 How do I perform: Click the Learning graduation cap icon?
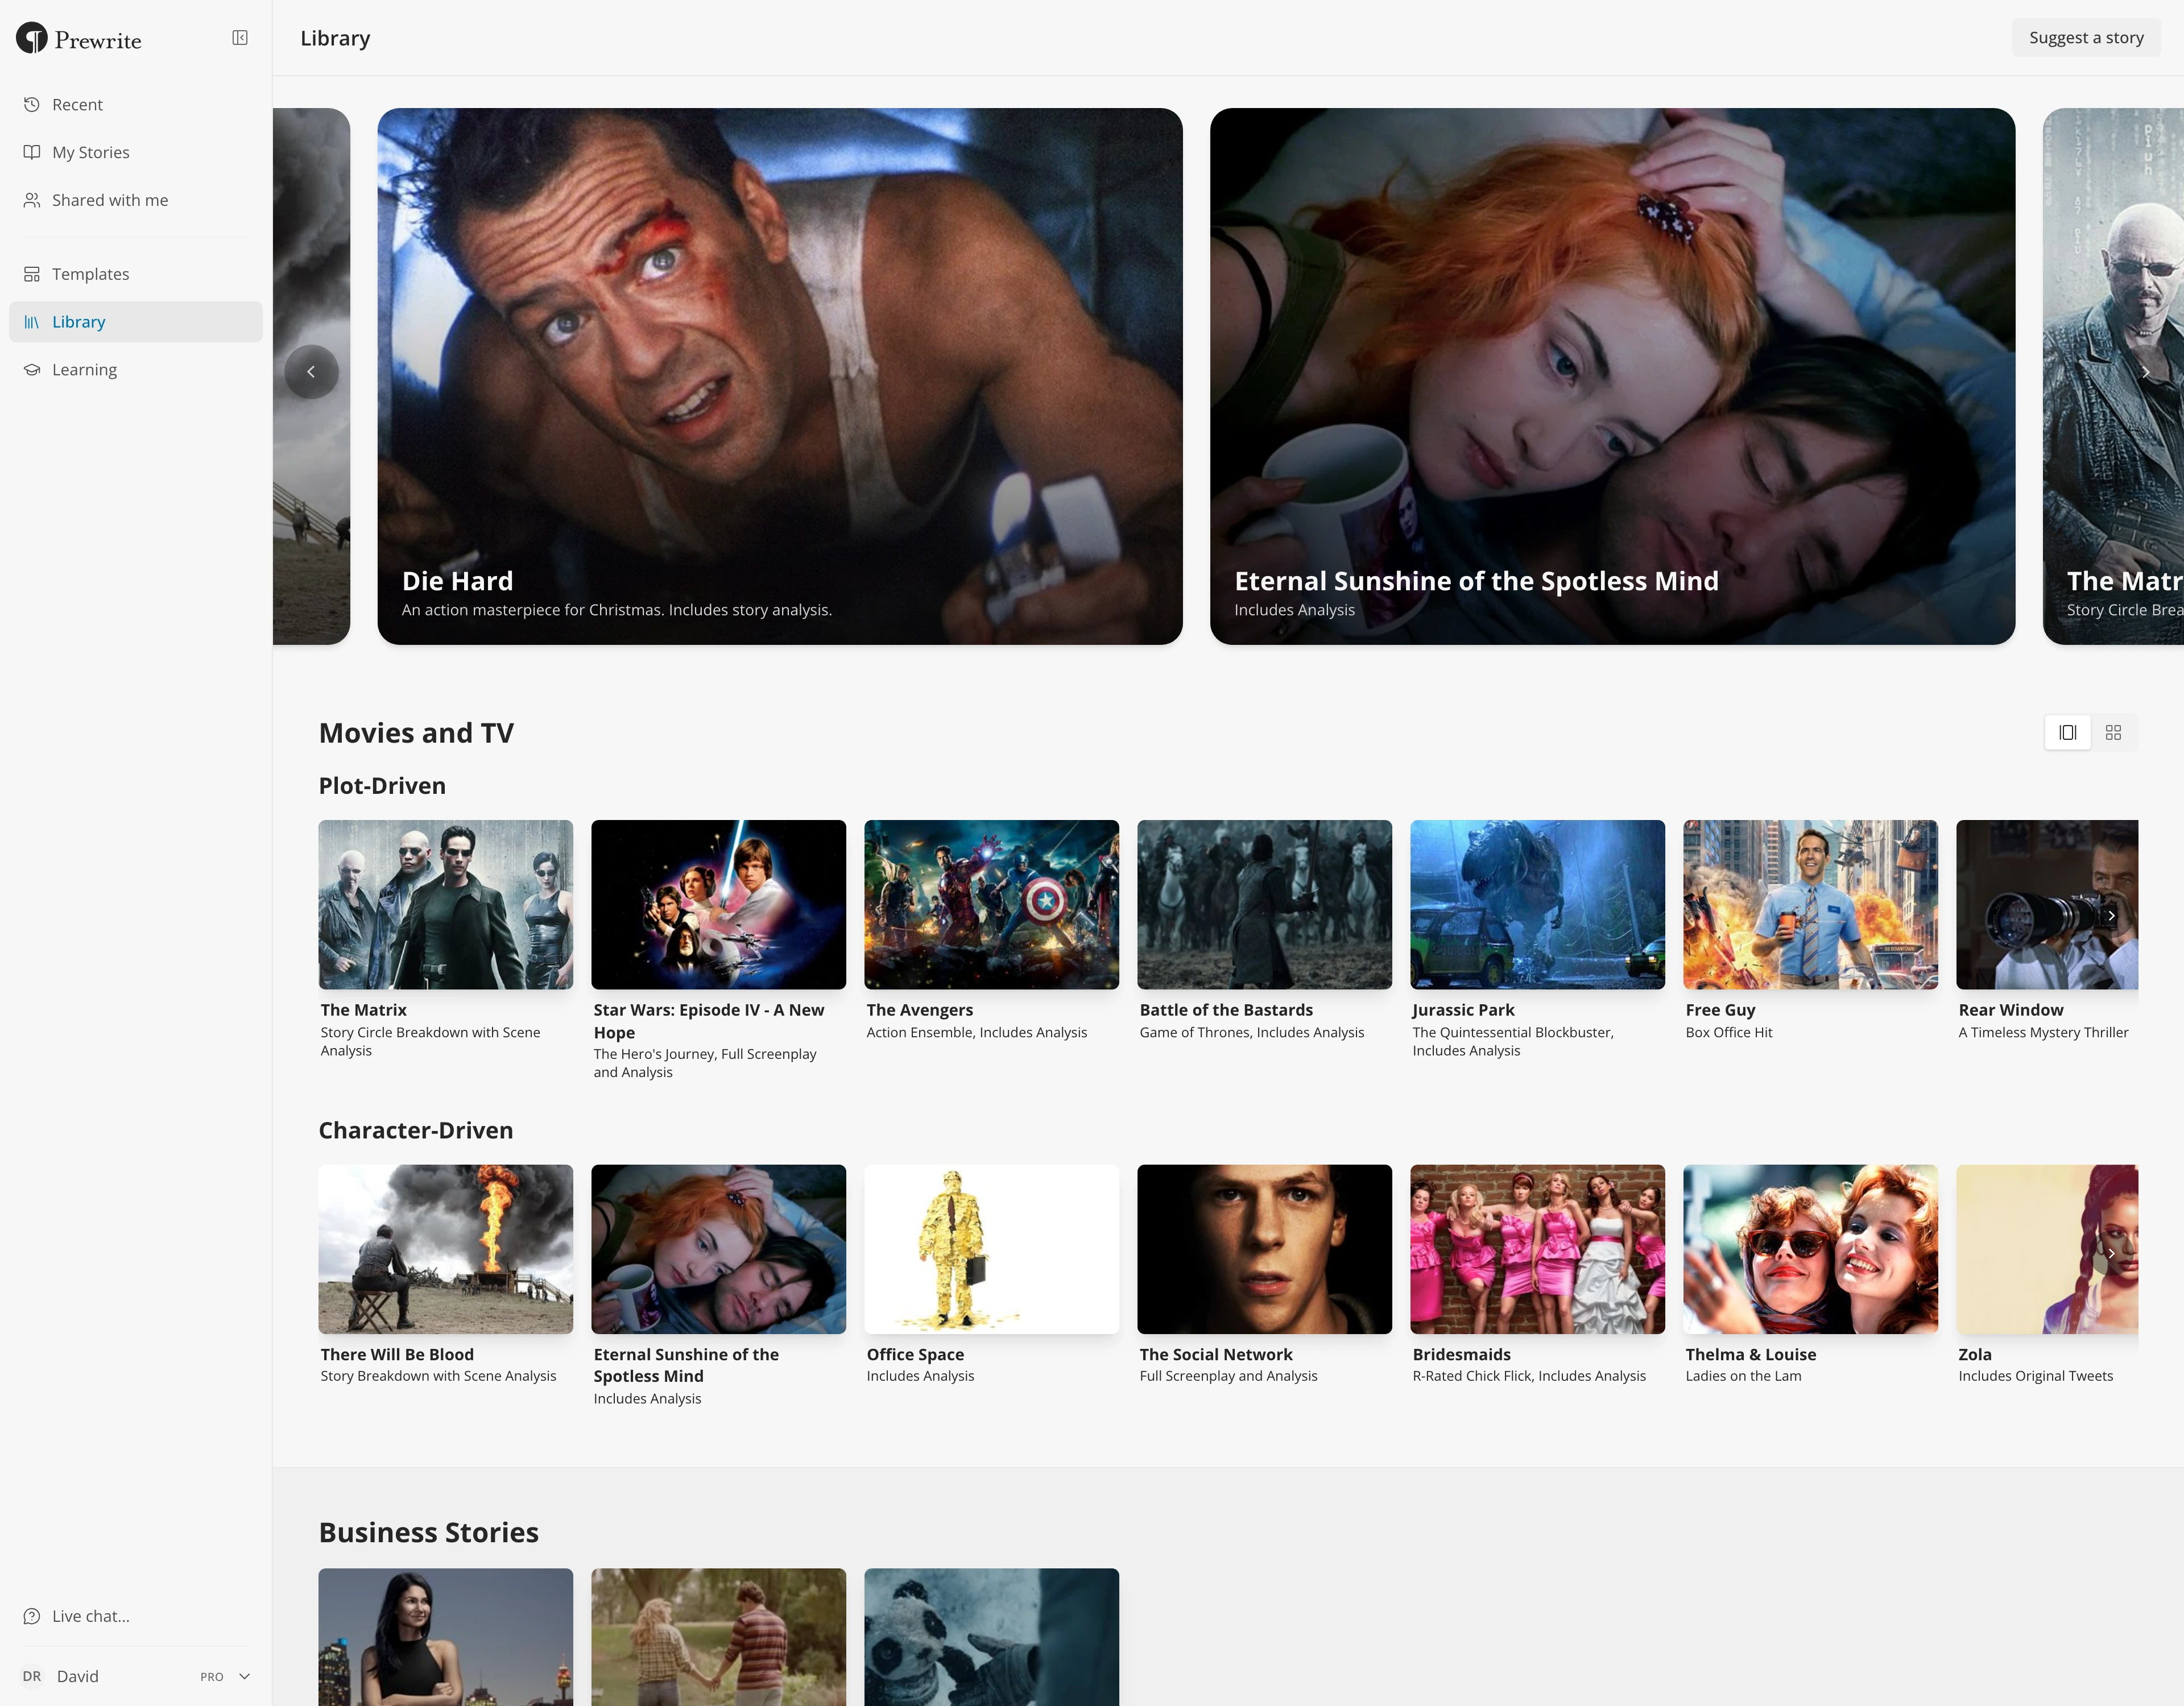pos(32,370)
